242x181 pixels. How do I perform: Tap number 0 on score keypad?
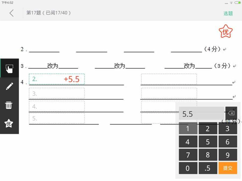click(188, 168)
